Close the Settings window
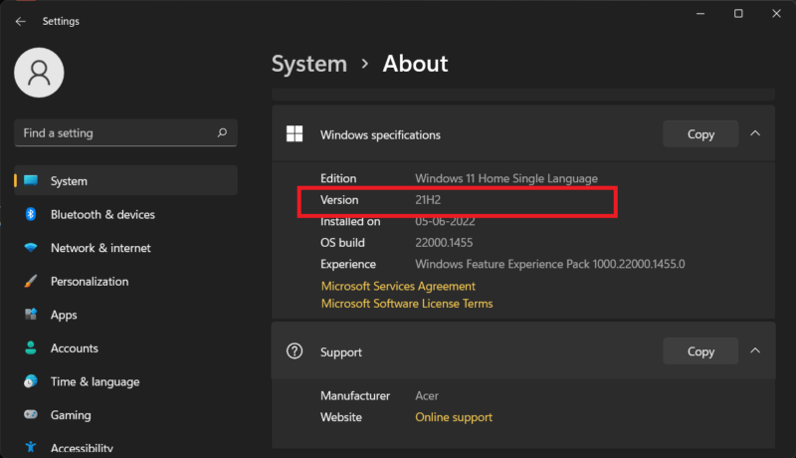796x458 pixels. (777, 14)
